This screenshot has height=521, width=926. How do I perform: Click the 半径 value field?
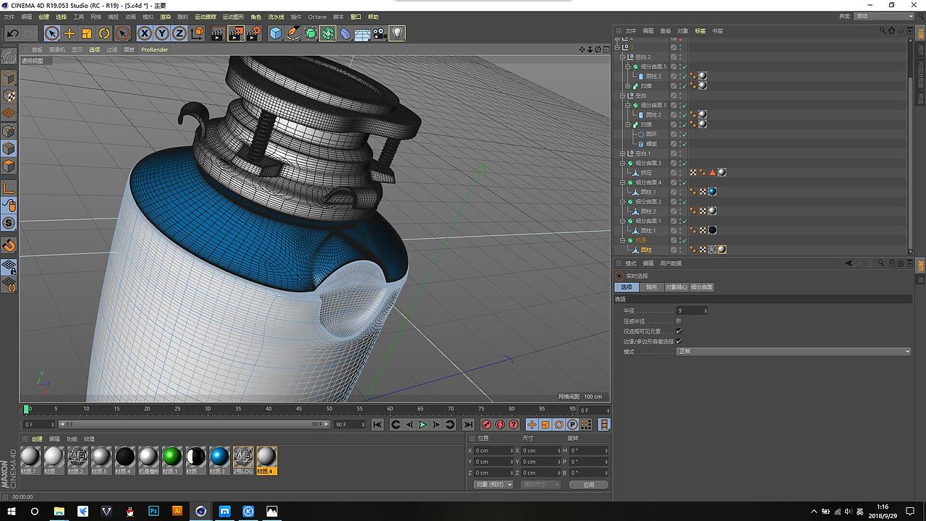pyautogui.click(x=692, y=310)
